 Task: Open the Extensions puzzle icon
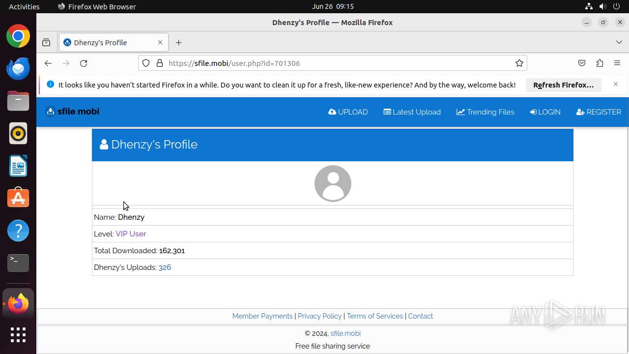pos(600,63)
